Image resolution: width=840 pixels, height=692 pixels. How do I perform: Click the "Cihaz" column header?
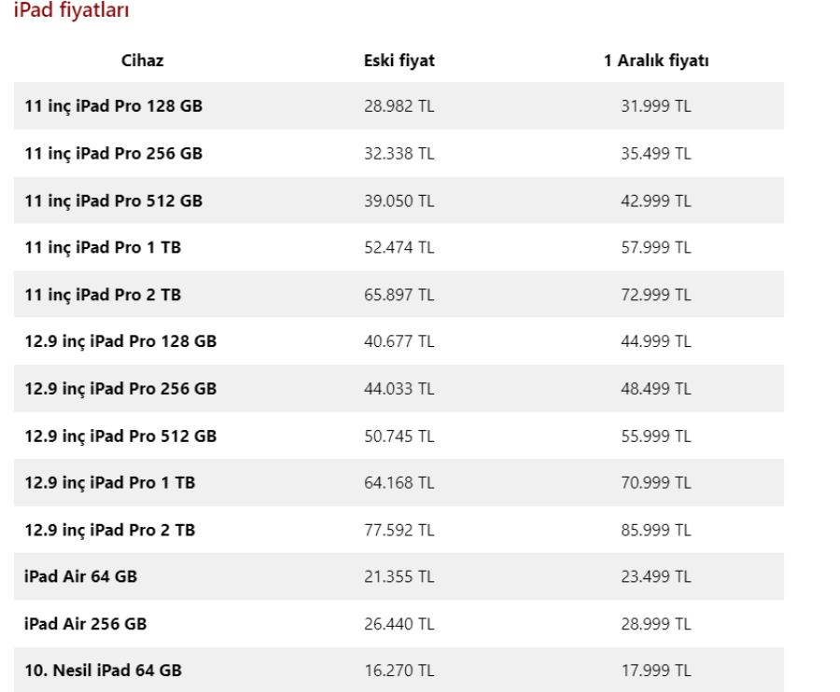(143, 62)
